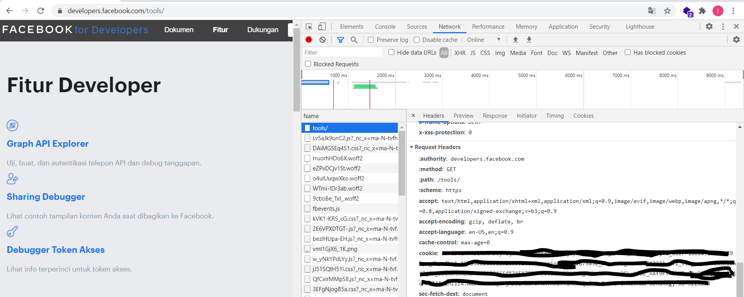Screen dimensions: 744x297
Task: Click the Import HAR upload arrow
Action: [x=515, y=39]
